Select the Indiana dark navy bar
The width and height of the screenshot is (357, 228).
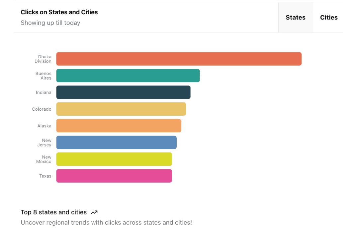pyautogui.click(x=124, y=92)
